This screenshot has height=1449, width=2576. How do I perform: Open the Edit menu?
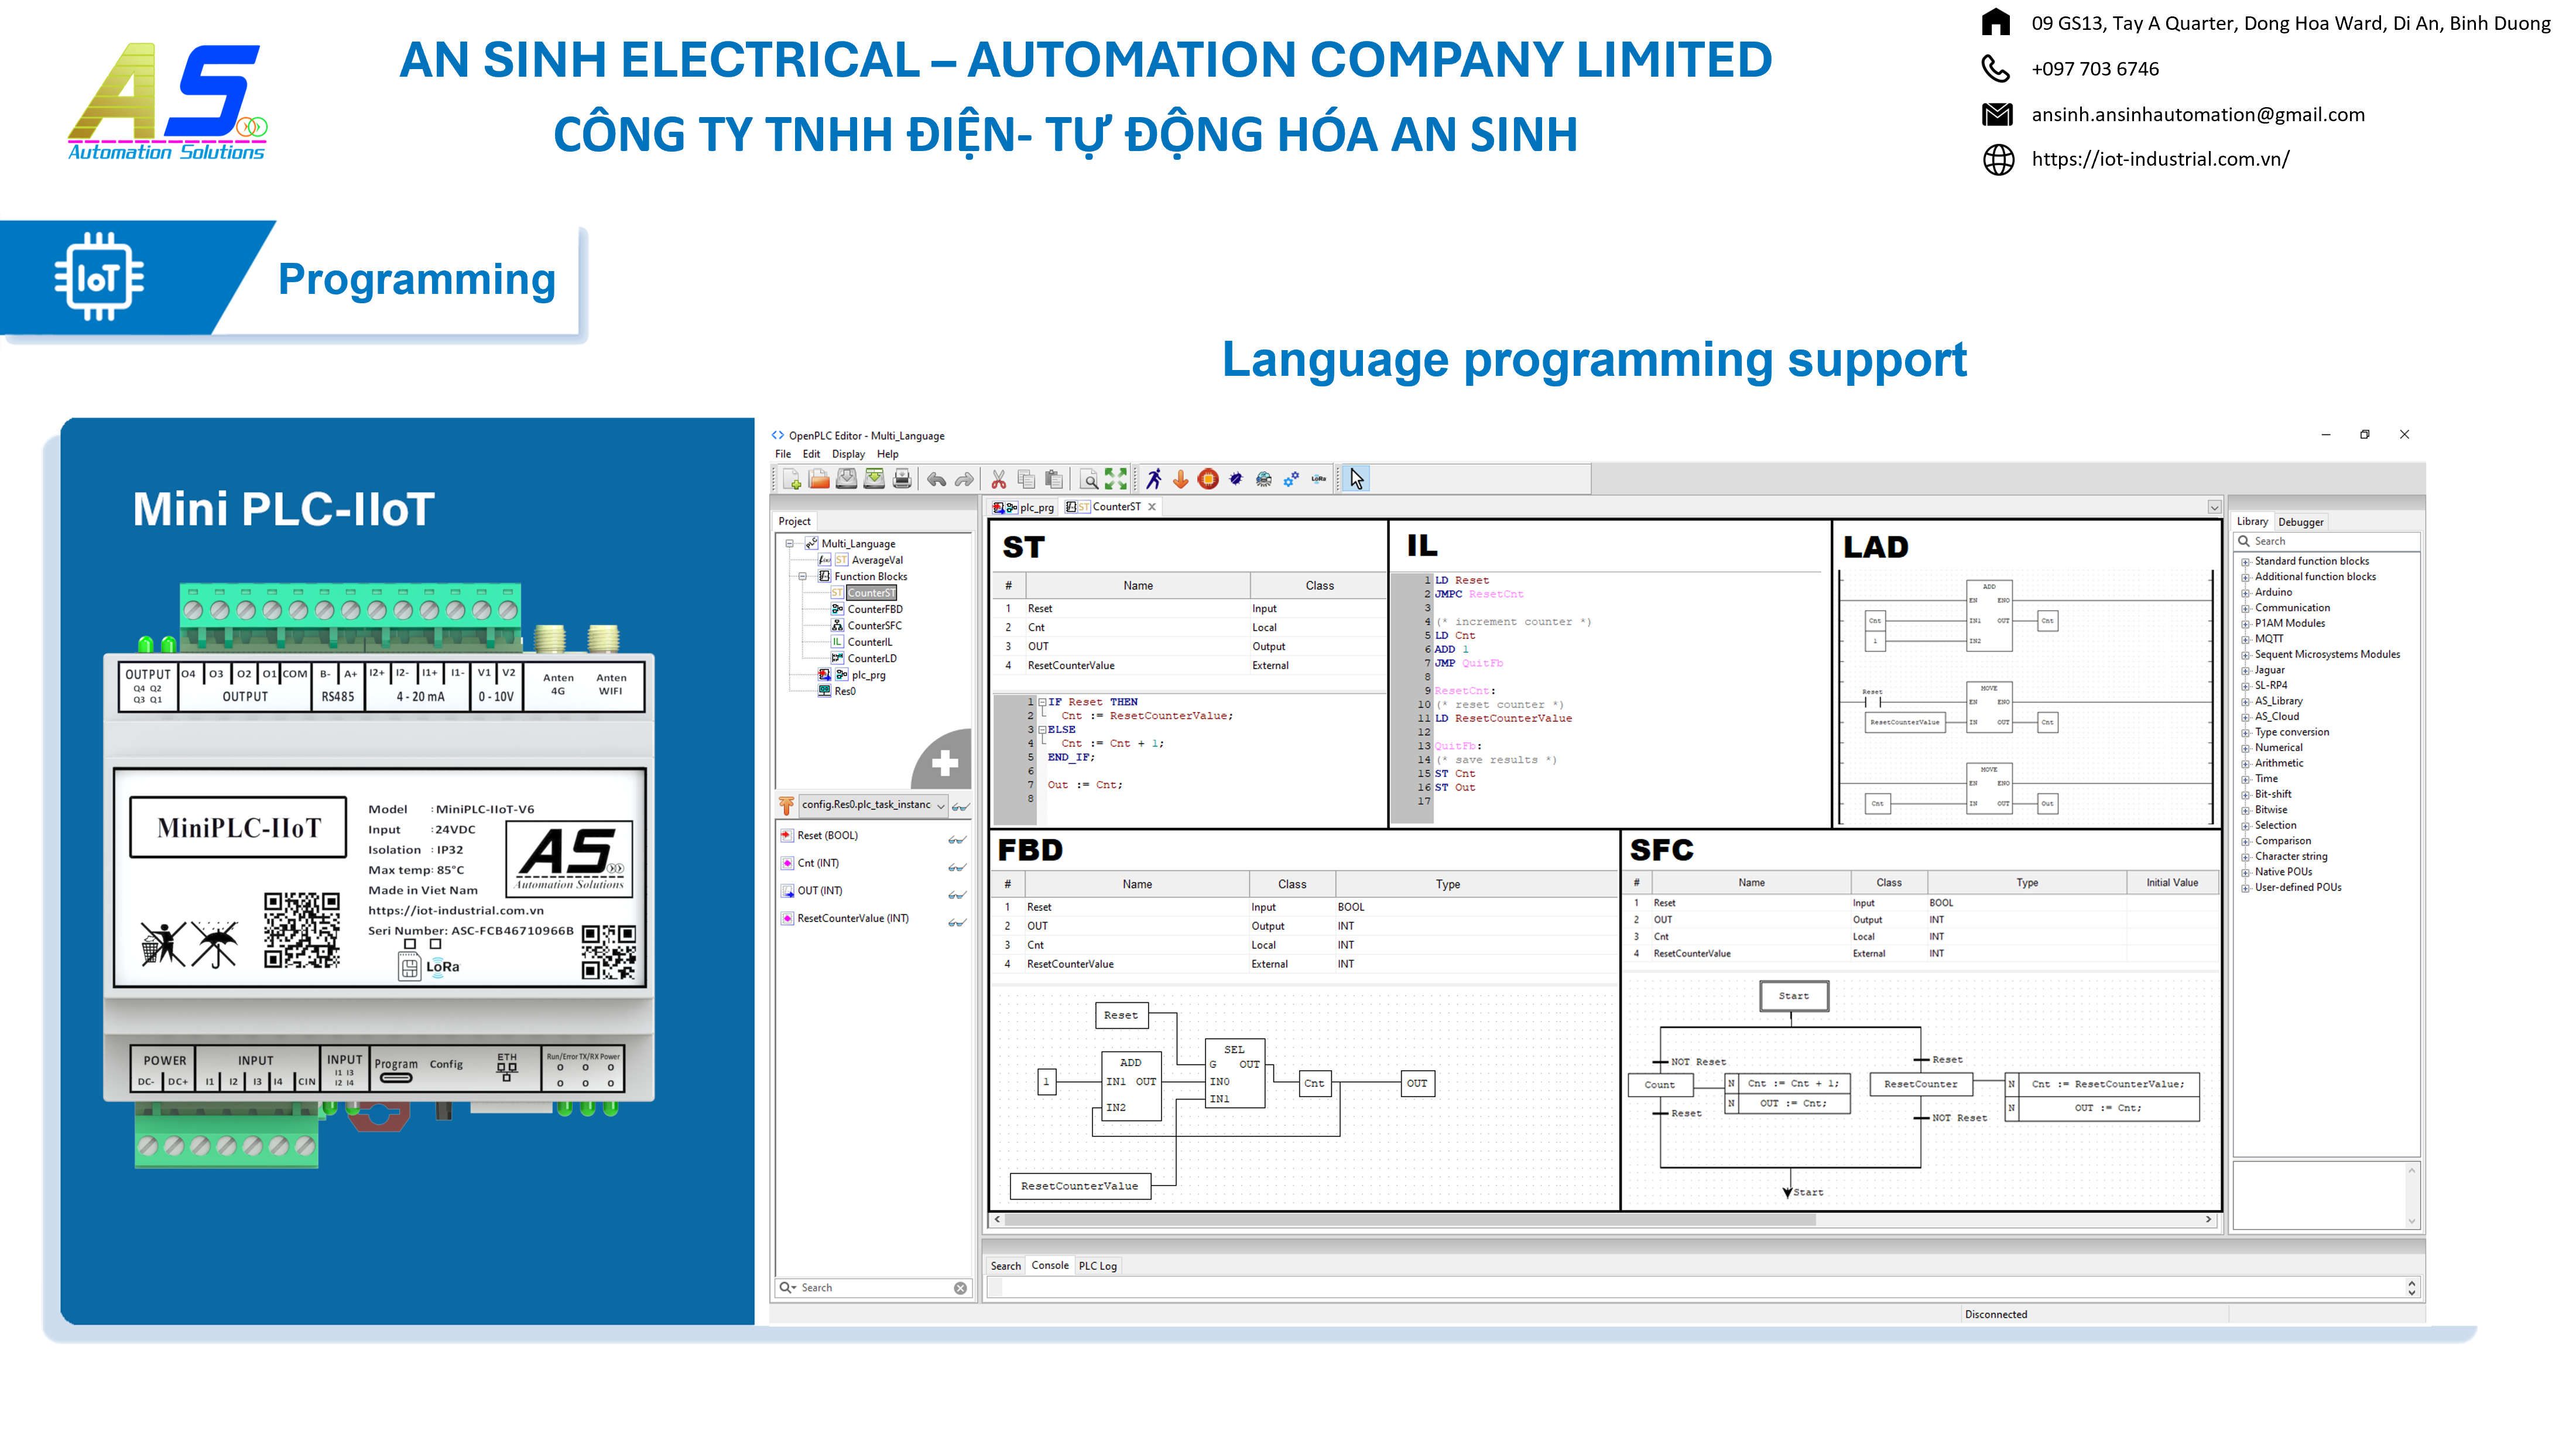point(811,454)
